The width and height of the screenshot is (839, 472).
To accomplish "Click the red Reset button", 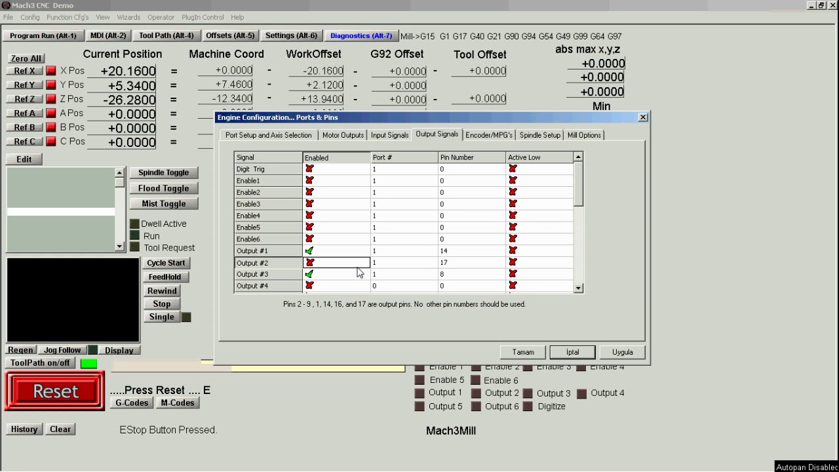I will point(55,391).
